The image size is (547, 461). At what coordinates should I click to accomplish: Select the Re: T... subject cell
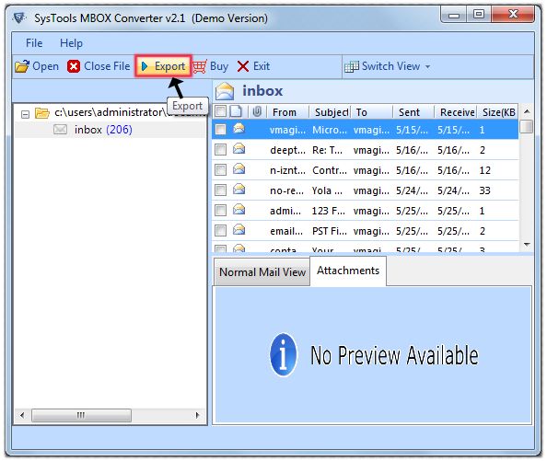[x=327, y=150]
